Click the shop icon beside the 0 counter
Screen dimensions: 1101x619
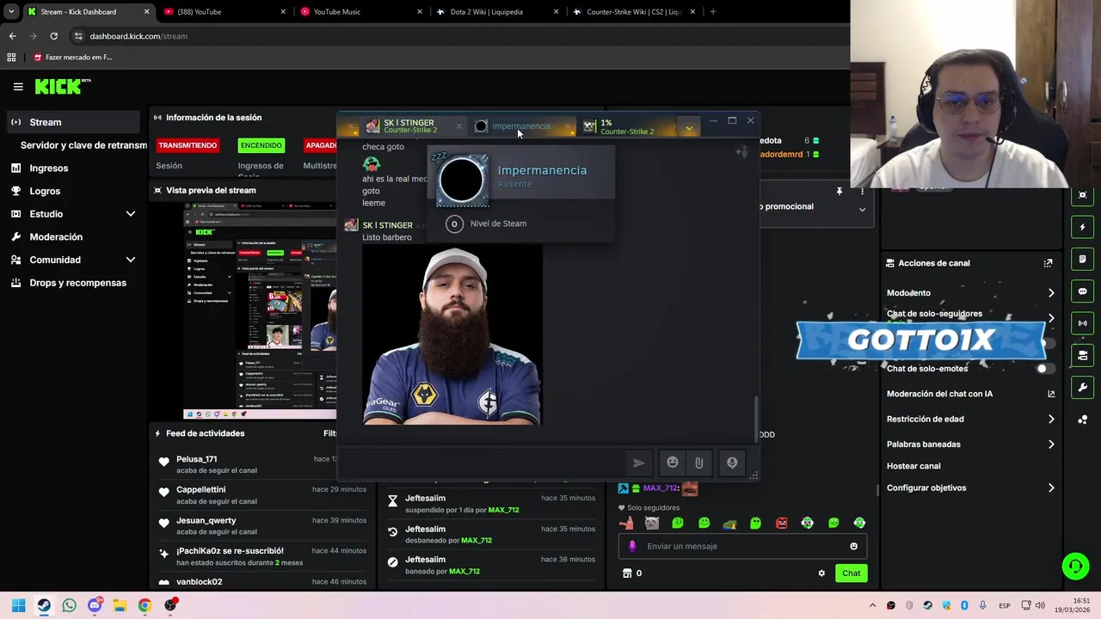pos(627,573)
